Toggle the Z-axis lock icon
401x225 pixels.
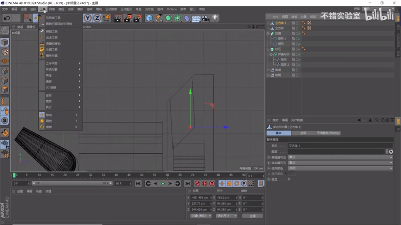click(97, 18)
